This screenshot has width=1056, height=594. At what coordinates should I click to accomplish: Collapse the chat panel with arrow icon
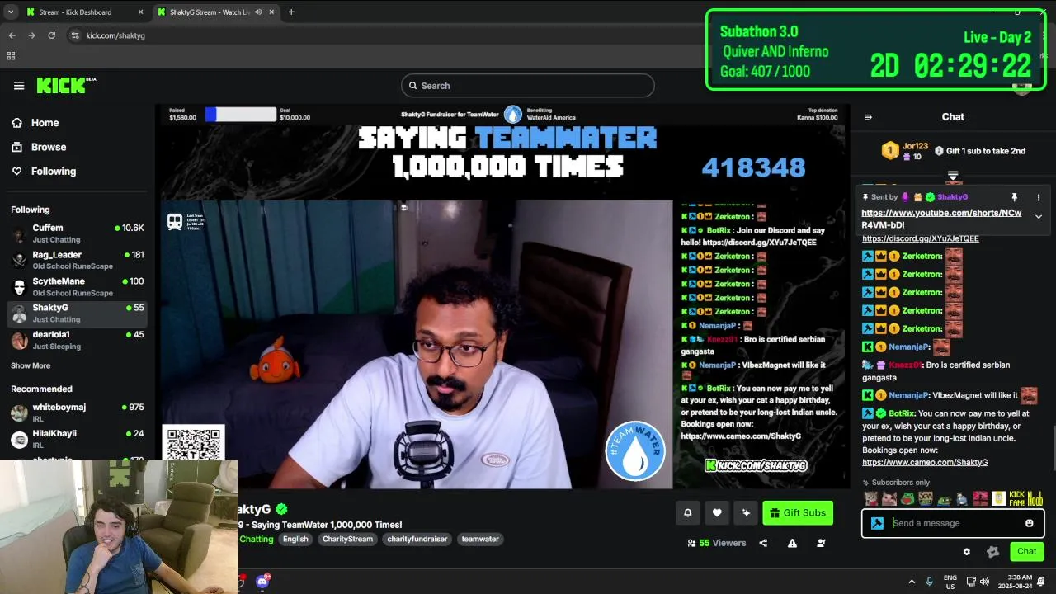868,117
